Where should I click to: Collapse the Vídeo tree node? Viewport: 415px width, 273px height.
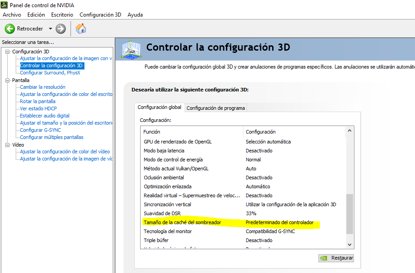[7, 145]
